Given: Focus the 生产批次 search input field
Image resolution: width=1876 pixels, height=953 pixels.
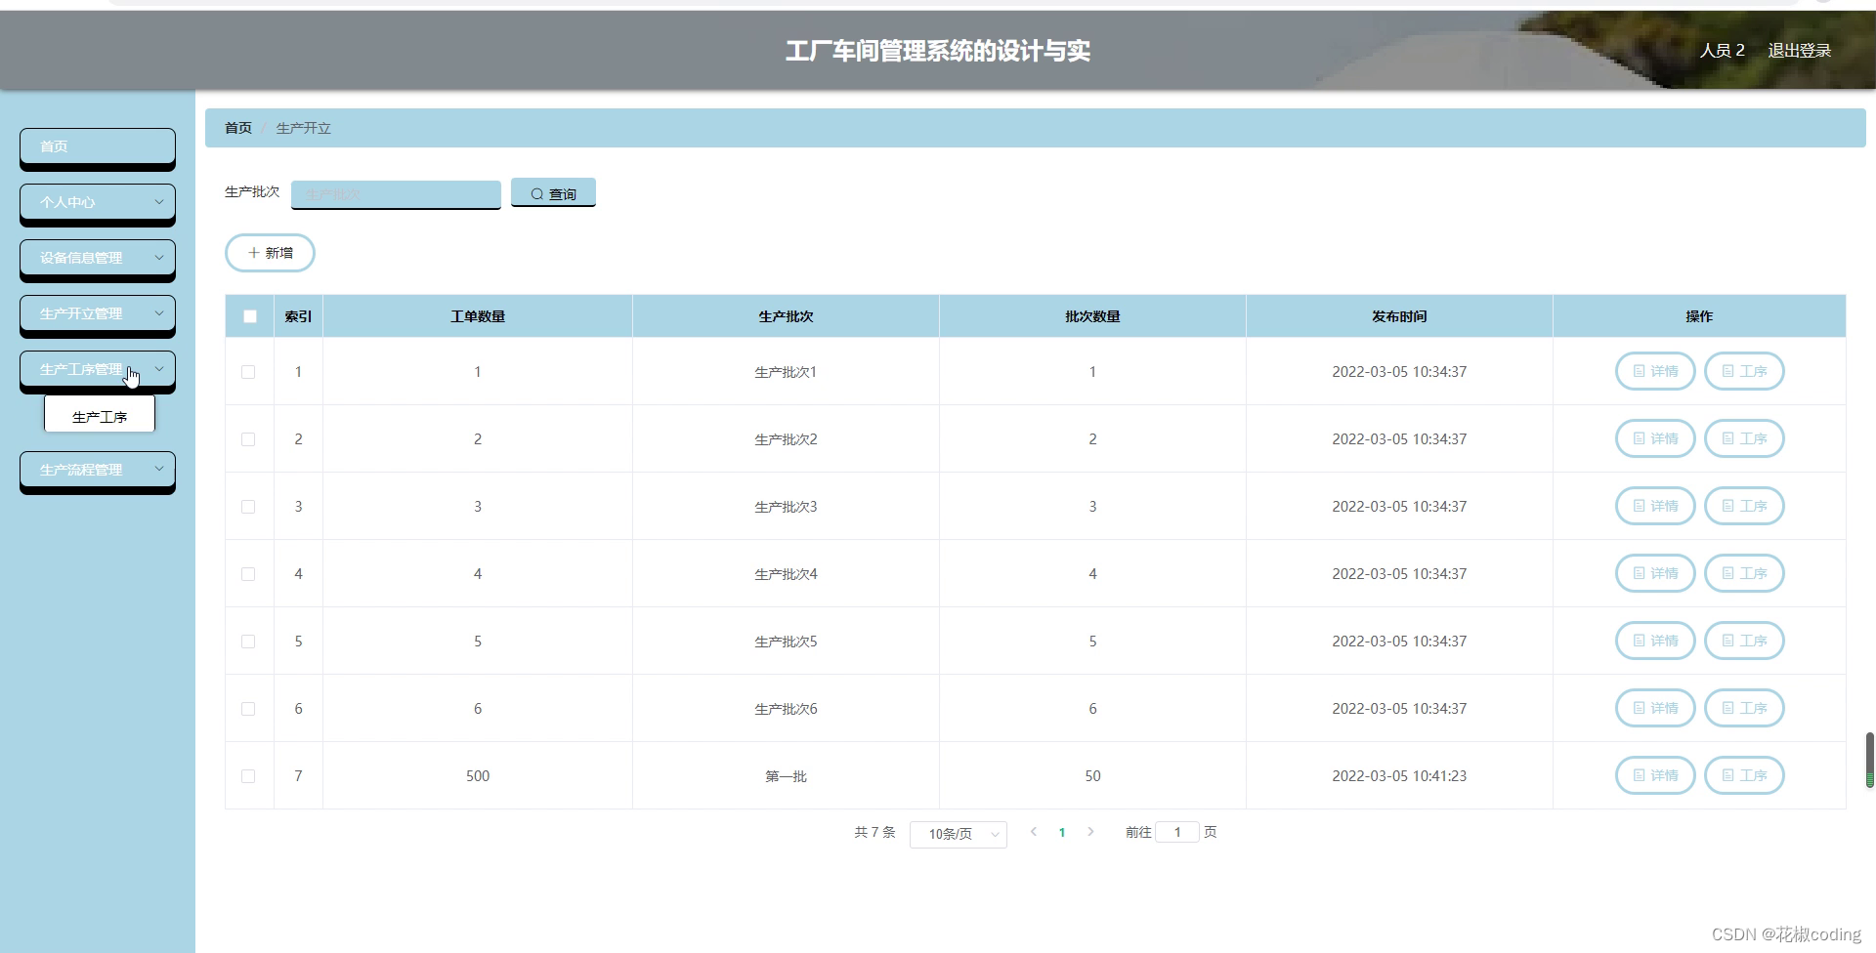Looking at the screenshot, I should point(396,193).
